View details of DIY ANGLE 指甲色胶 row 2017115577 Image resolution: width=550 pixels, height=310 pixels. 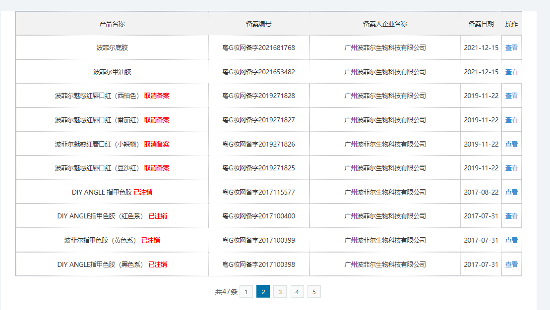pyautogui.click(x=511, y=192)
